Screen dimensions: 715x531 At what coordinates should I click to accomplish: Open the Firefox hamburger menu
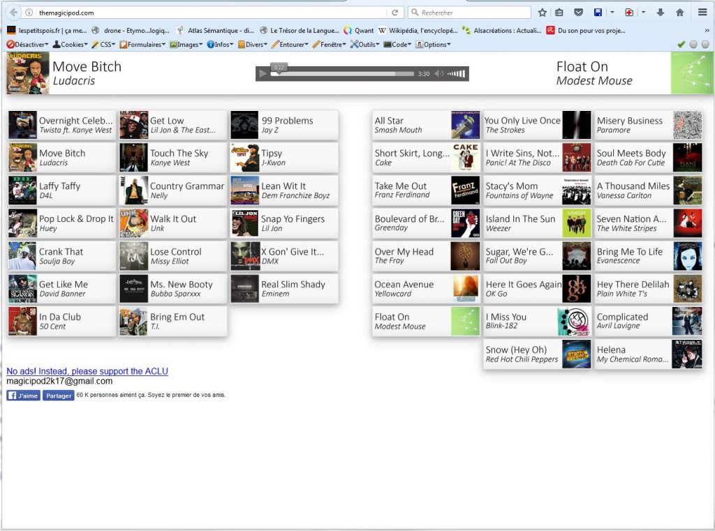point(702,13)
